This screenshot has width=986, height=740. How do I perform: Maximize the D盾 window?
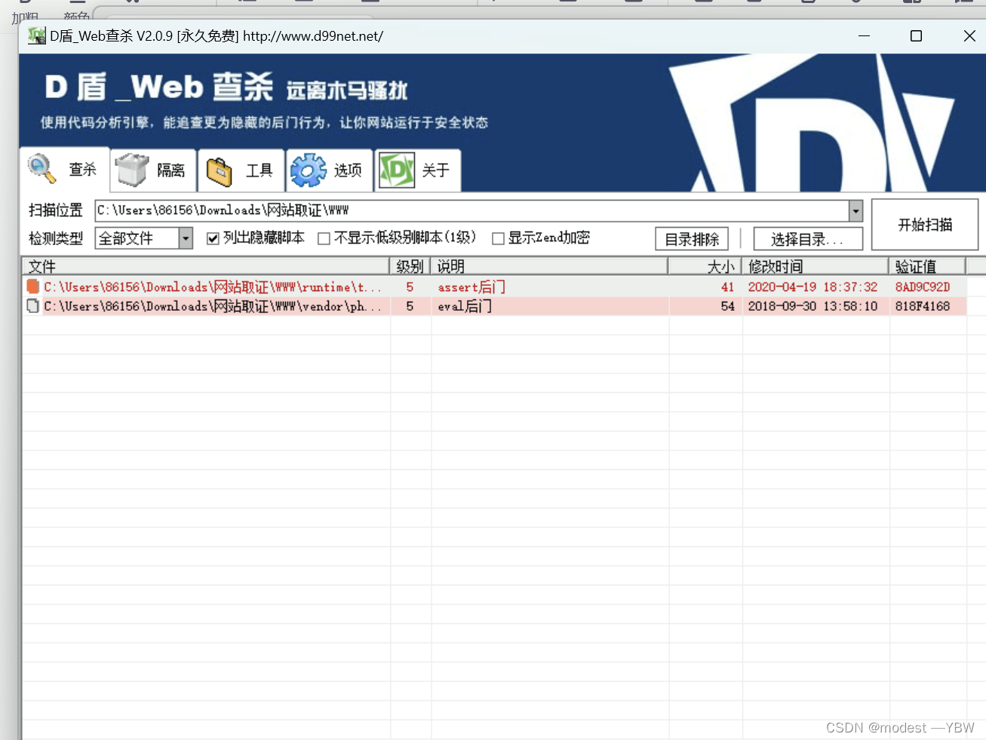click(x=916, y=35)
